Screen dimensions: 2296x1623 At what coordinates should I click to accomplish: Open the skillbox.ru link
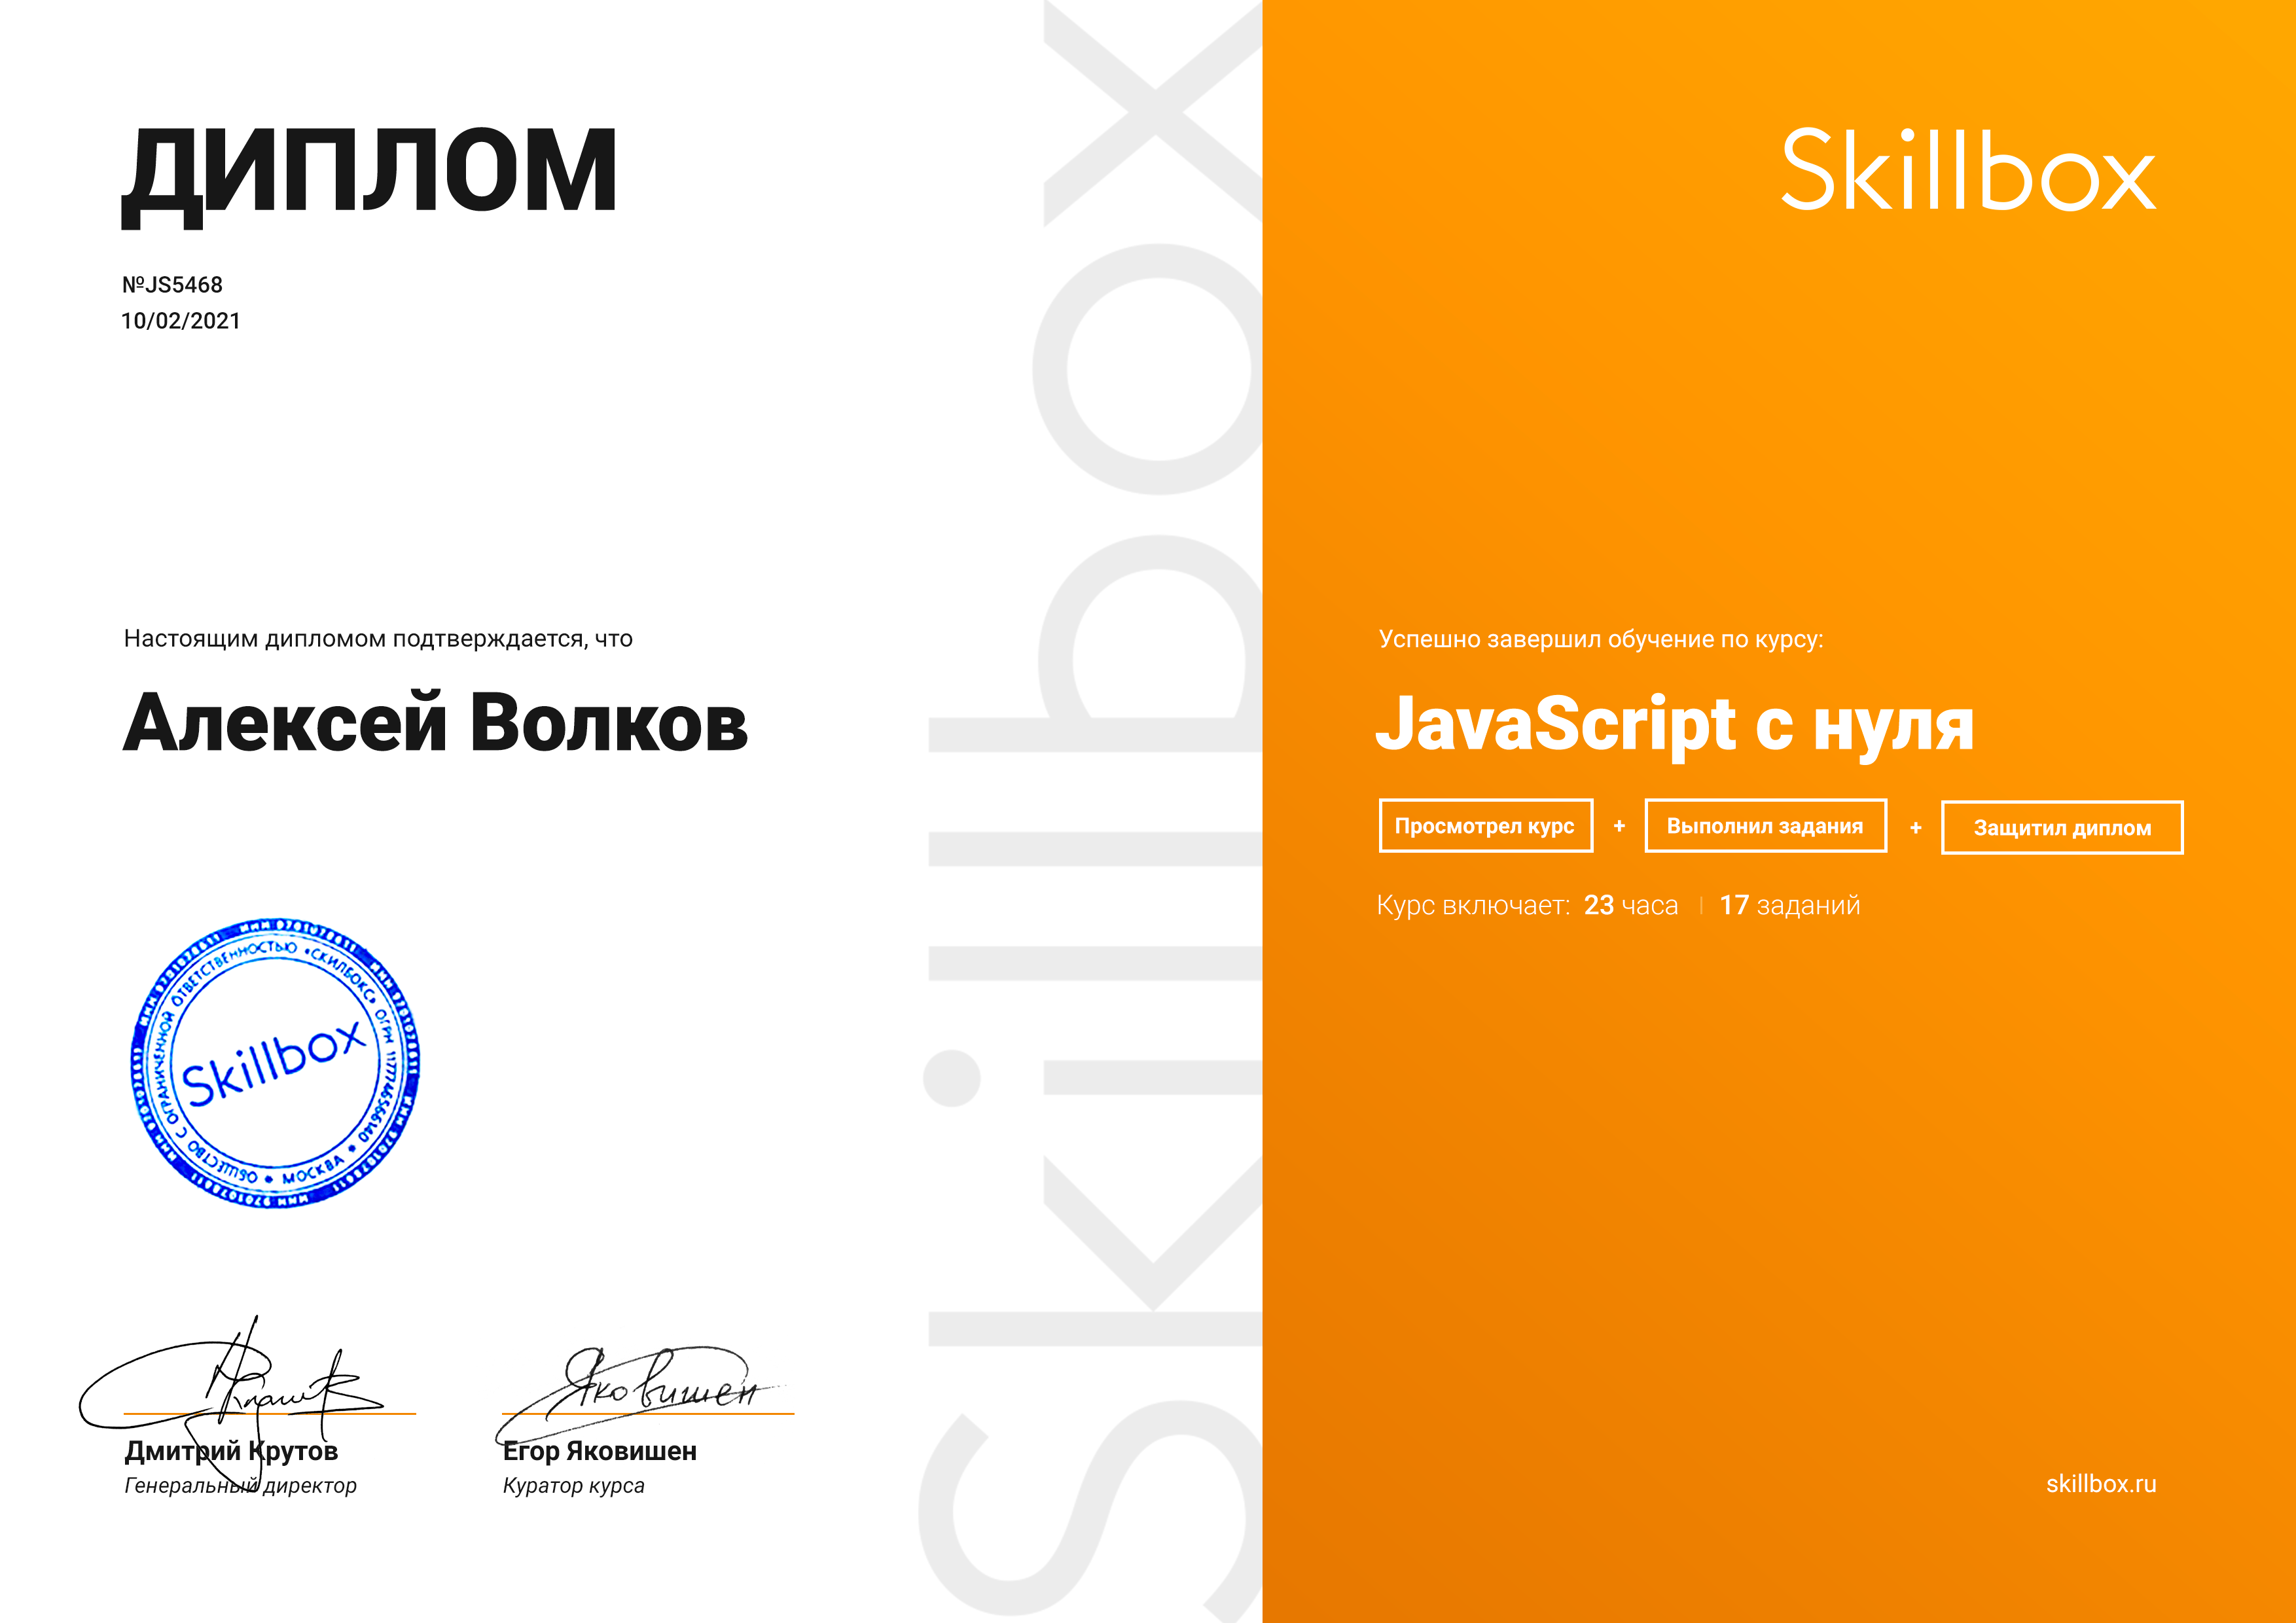coord(2101,1483)
